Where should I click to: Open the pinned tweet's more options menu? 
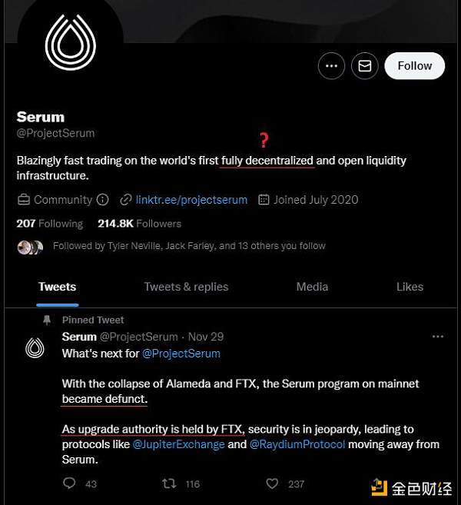[438, 337]
